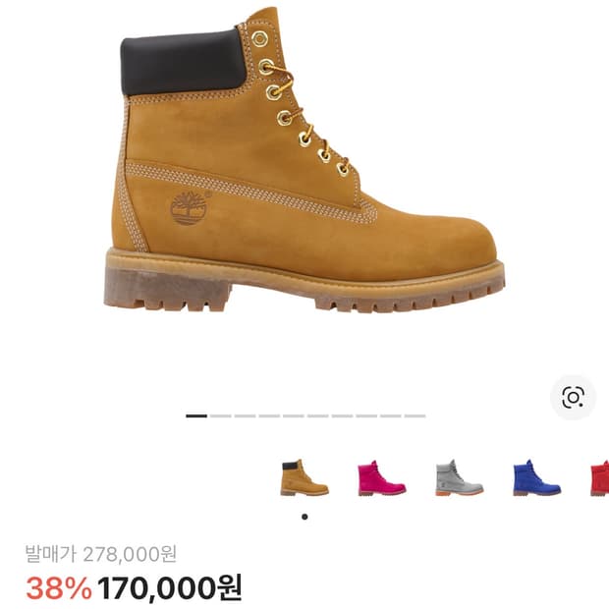Image resolution: width=609 pixels, height=609 pixels.
Task: Jump to first image carousel indicator
Action: tap(196, 415)
